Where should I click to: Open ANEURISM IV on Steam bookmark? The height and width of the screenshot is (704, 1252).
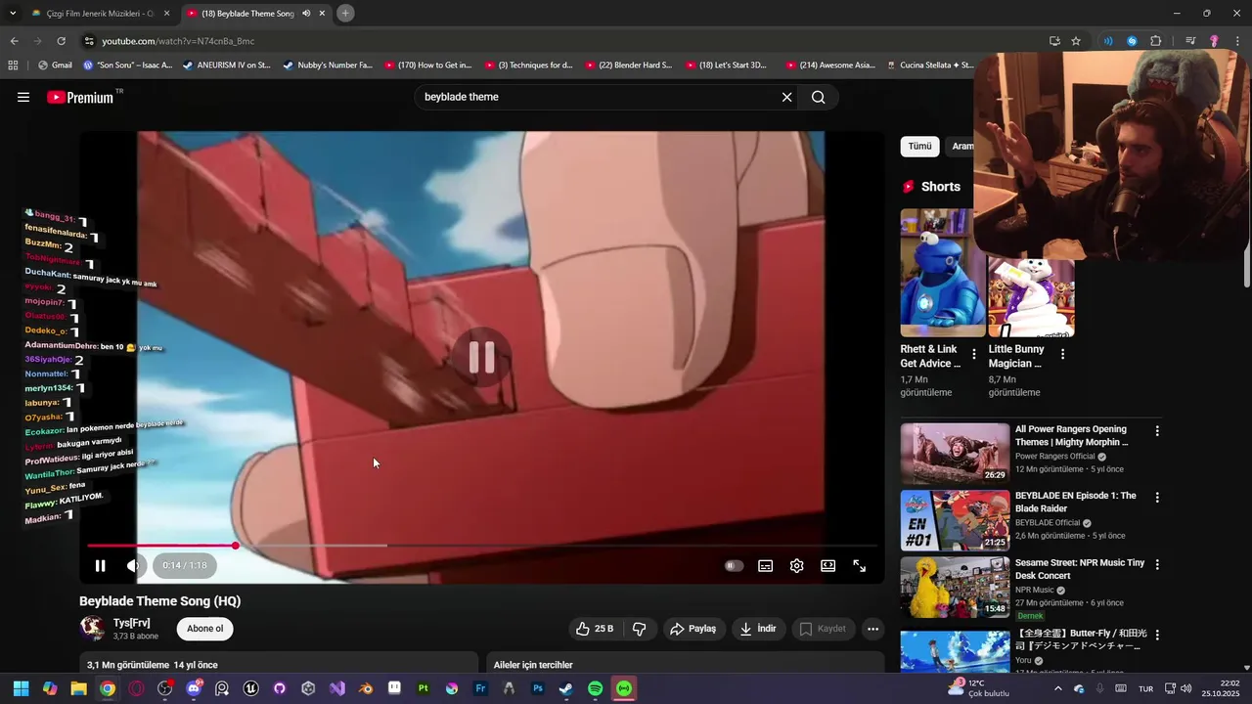(x=227, y=66)
